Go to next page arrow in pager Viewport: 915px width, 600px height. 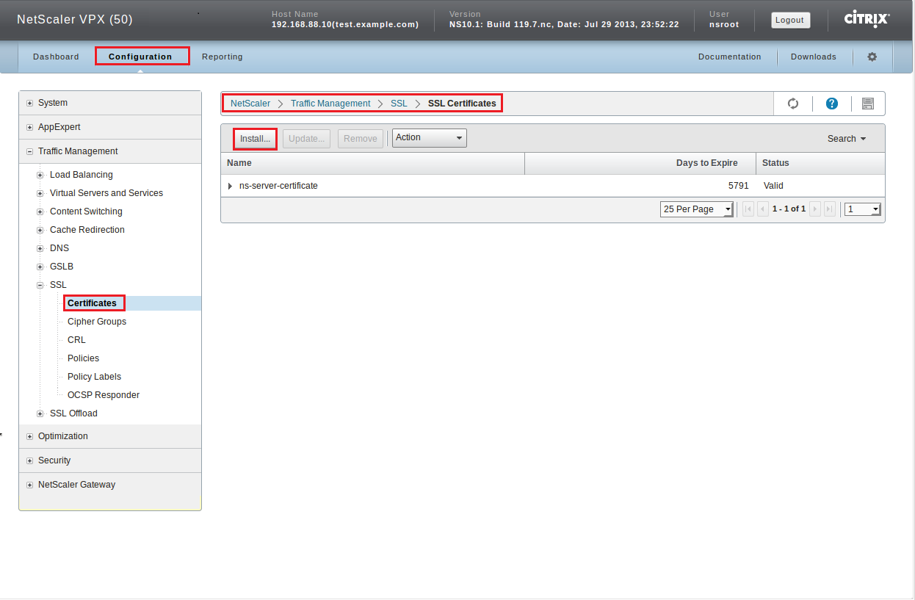coord(814,209)
